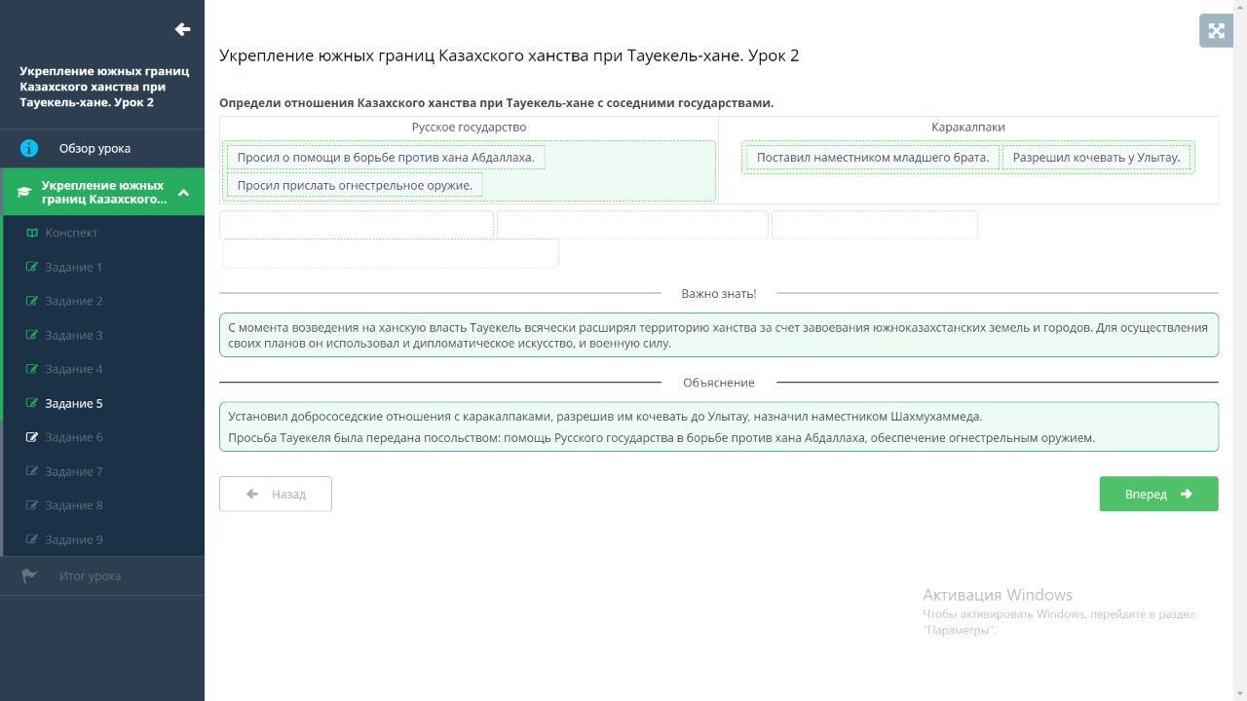Click the Русское государство column header
Image resolution: width=1247 pixels, height=701 pixels.
469,128
